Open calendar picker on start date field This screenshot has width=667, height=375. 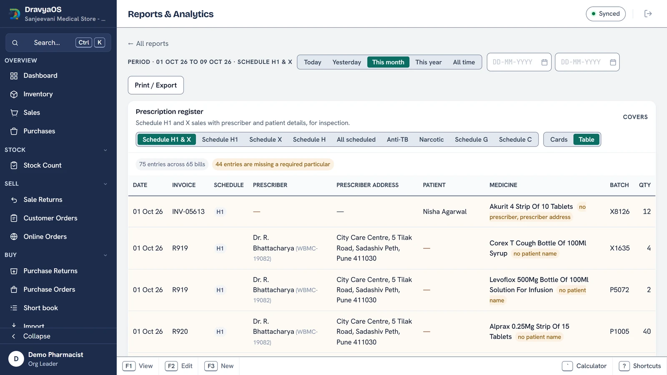tap(544, 62)
